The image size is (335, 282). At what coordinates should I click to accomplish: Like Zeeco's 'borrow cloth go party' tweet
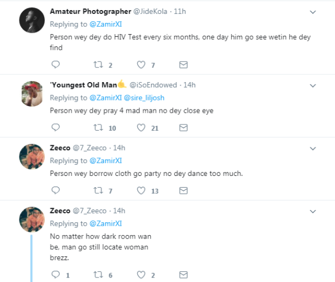pos(141,191)
